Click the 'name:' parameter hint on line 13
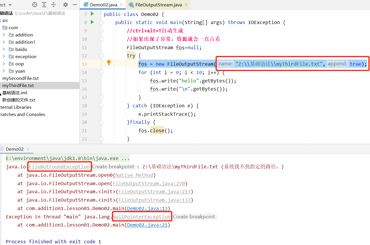Viewport: 370px width, 245px height. pos(226,64)
